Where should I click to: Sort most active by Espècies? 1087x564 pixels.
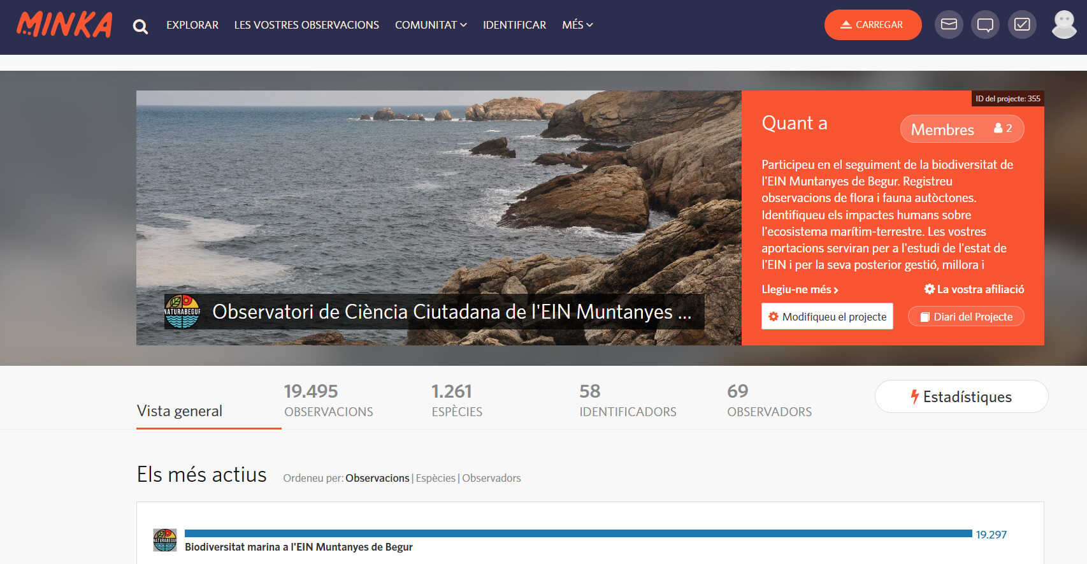tap(435, 478)
